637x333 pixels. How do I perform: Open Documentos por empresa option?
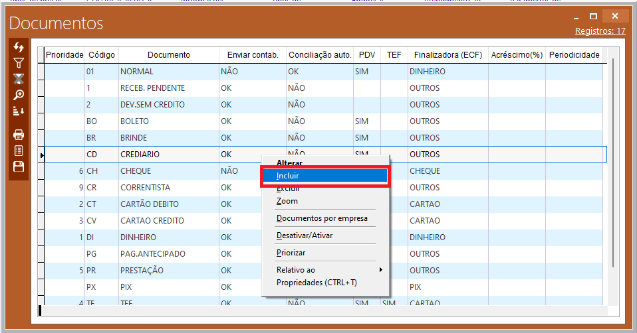pyautogui.click(x=322, y=218)
